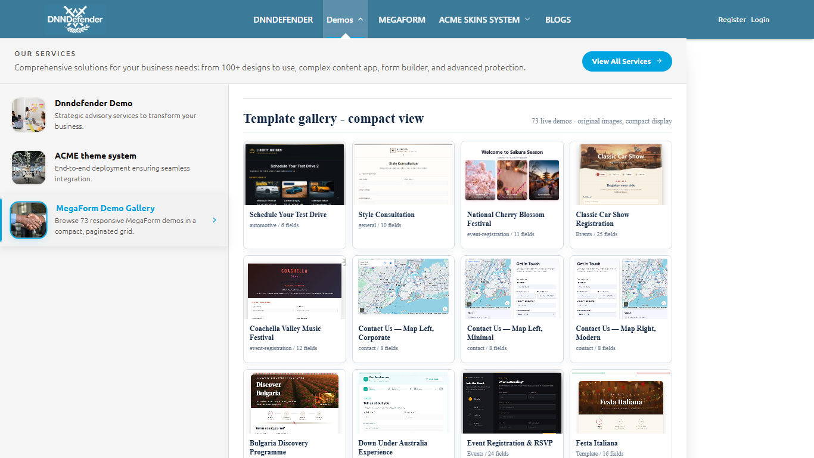Click the Register link
The height and width of the screenshot is (458, 814).
pyautogui.click(x=732, y=20)
